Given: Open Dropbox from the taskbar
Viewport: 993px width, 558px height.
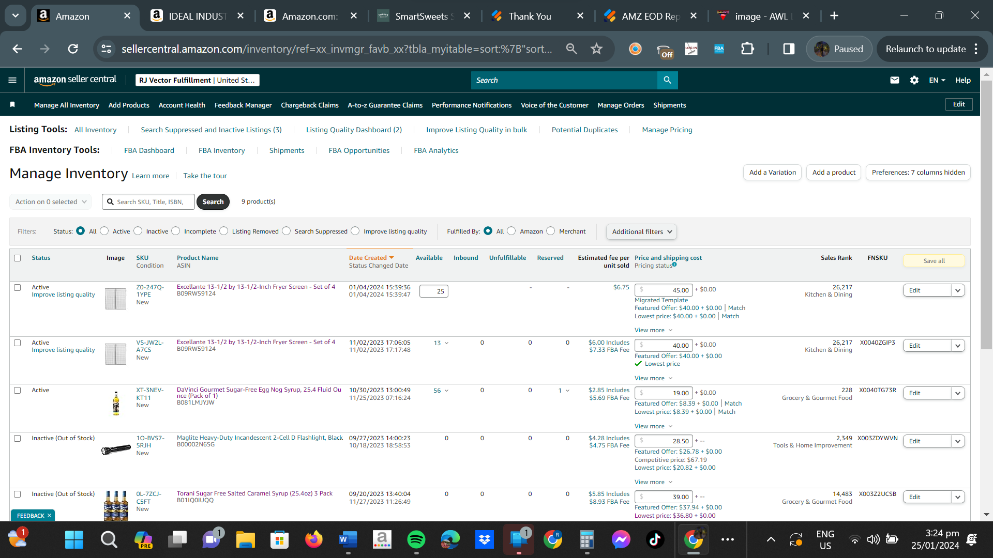Looking at the screenshot, I should 485,540.
